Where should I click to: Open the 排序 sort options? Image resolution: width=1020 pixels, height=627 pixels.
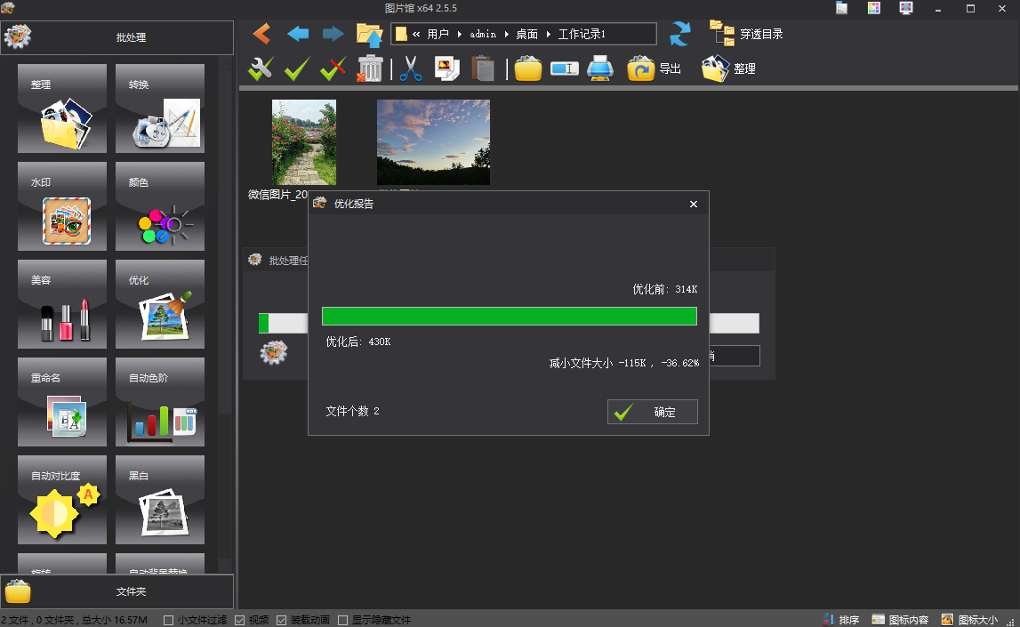[x=840, y=620]
